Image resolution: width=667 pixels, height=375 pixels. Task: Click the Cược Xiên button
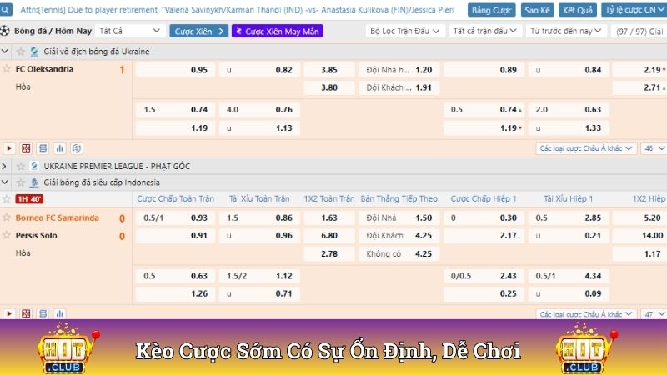(198, 31)
